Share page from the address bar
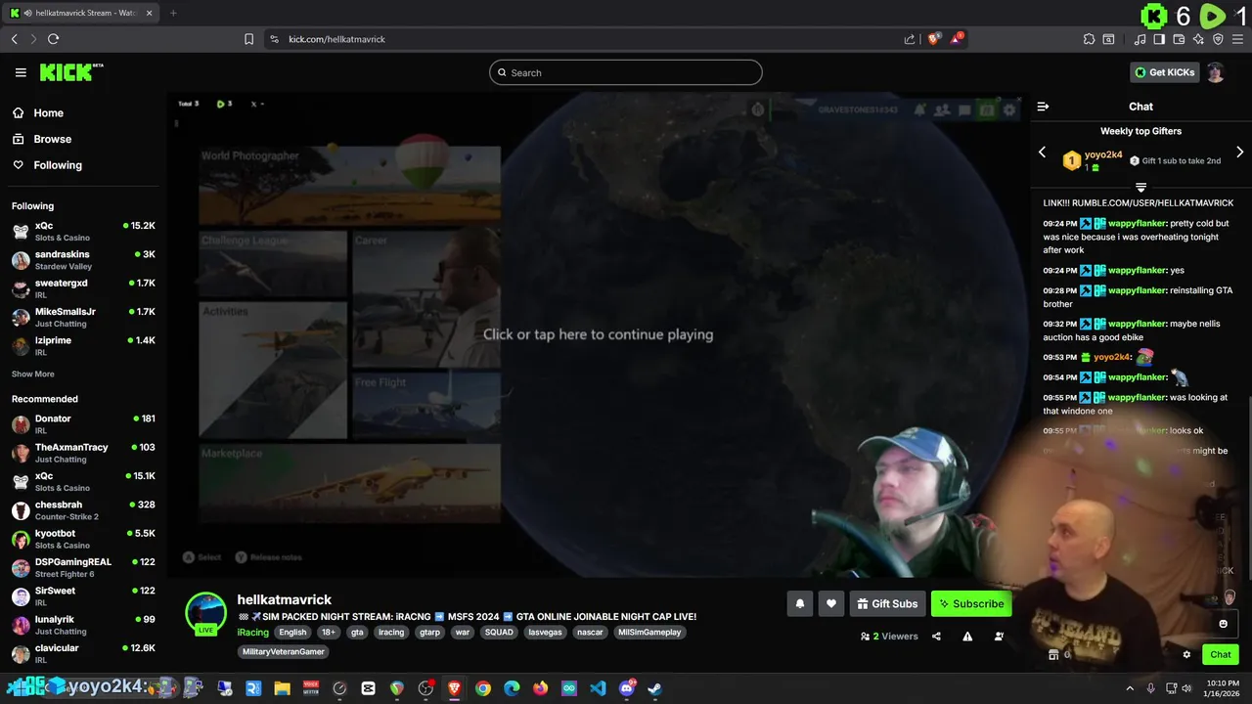Screen dimensions: 1252x704 click(910, 39)
